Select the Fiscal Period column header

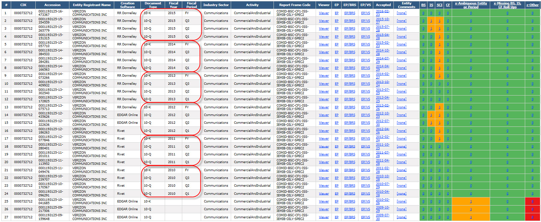192,5
